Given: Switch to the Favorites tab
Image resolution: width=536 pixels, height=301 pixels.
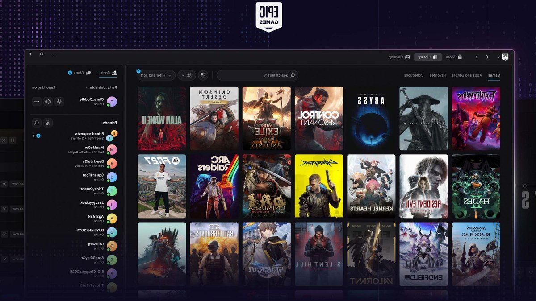Looking at the screenshot, I should tap(438, 75).
